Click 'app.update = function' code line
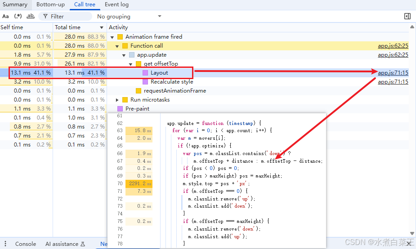 point(214,123)
